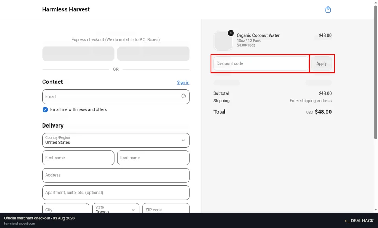Click the email help question mark icon
This screenshot has height=228, width=378.
point(183,96)
